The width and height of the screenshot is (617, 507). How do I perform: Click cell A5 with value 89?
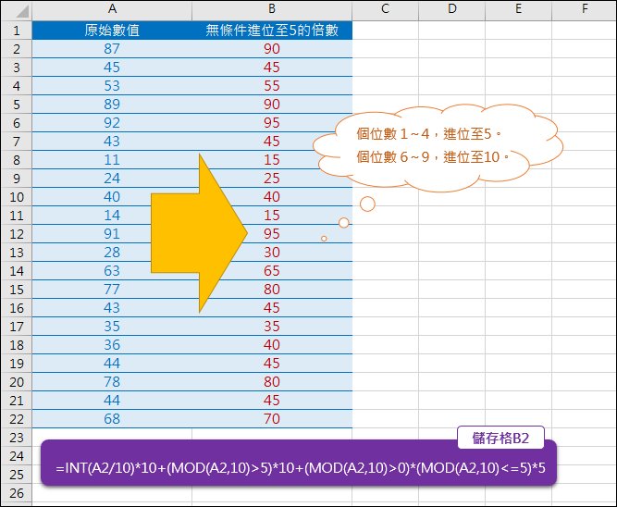coord(112,105)
